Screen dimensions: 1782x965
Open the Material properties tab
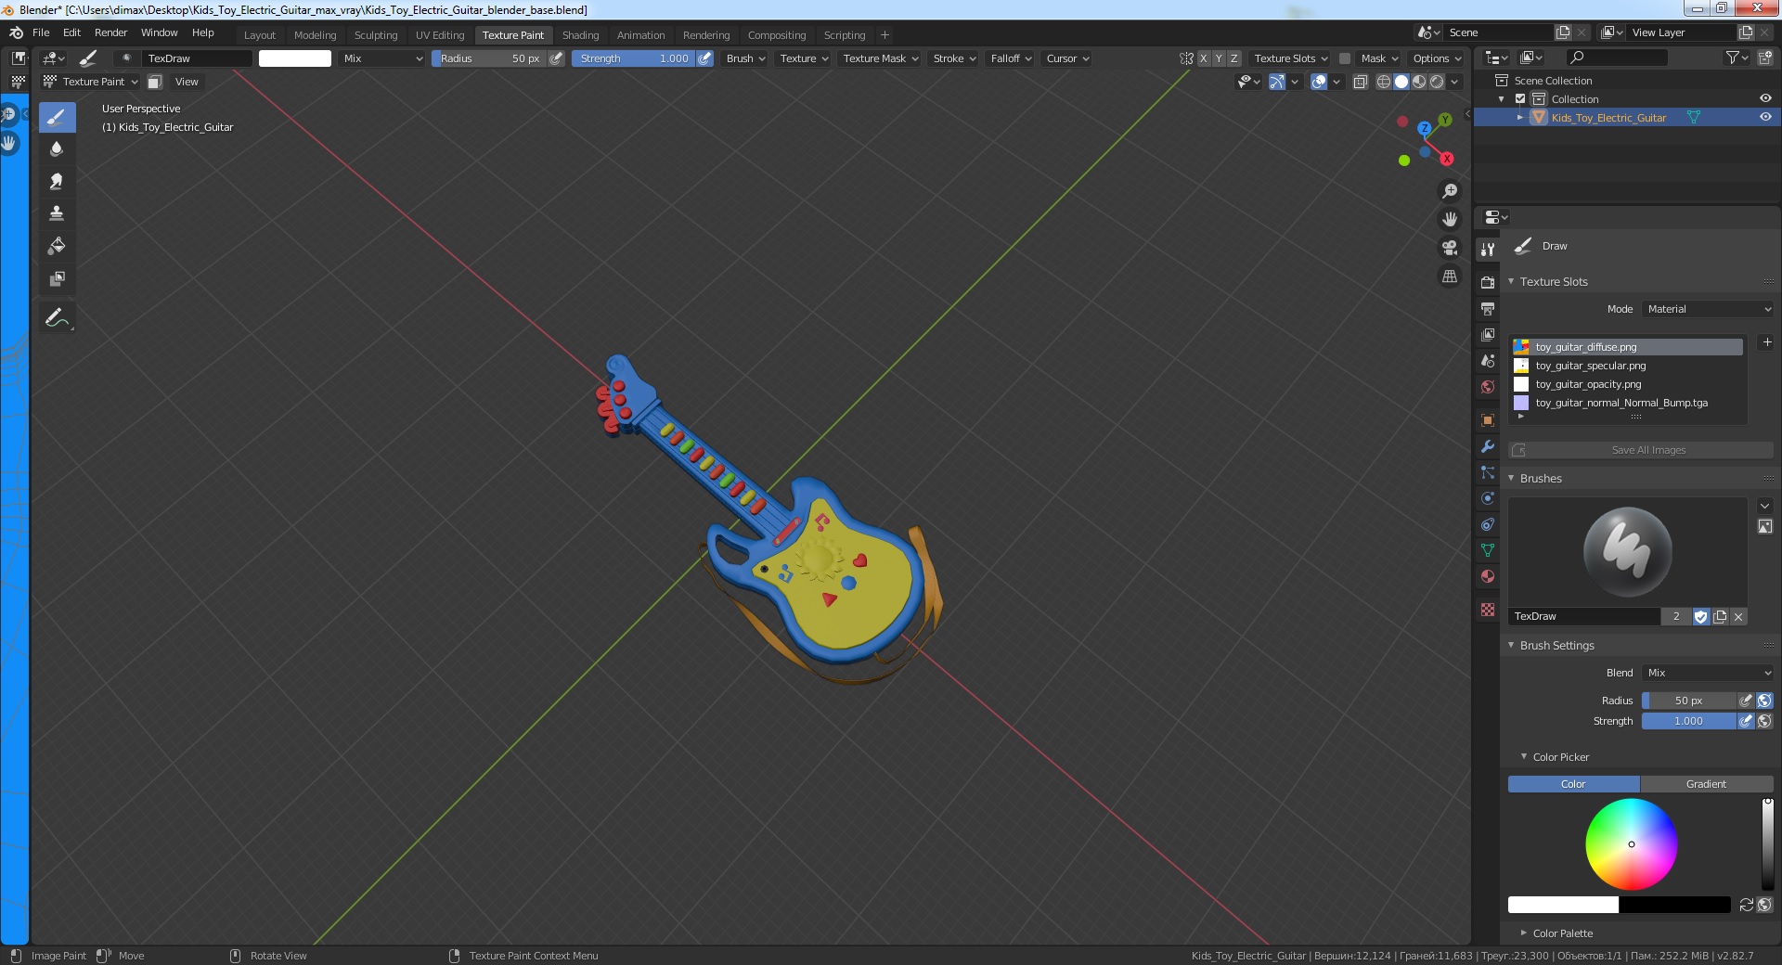coord(1488,576)
